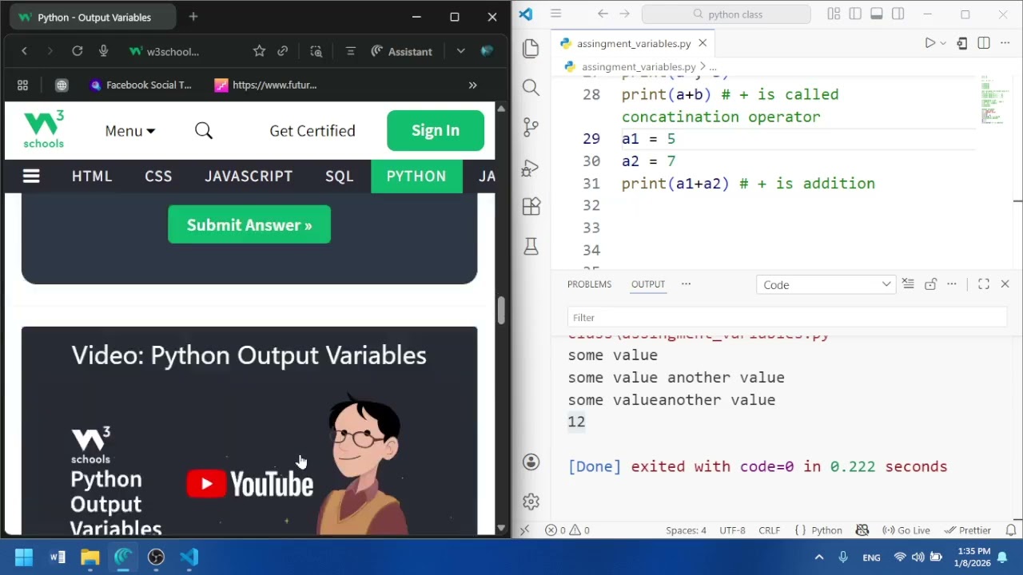Open output panel more actions ellipsis
The image size is (1023, 575).
pos(952,284)
